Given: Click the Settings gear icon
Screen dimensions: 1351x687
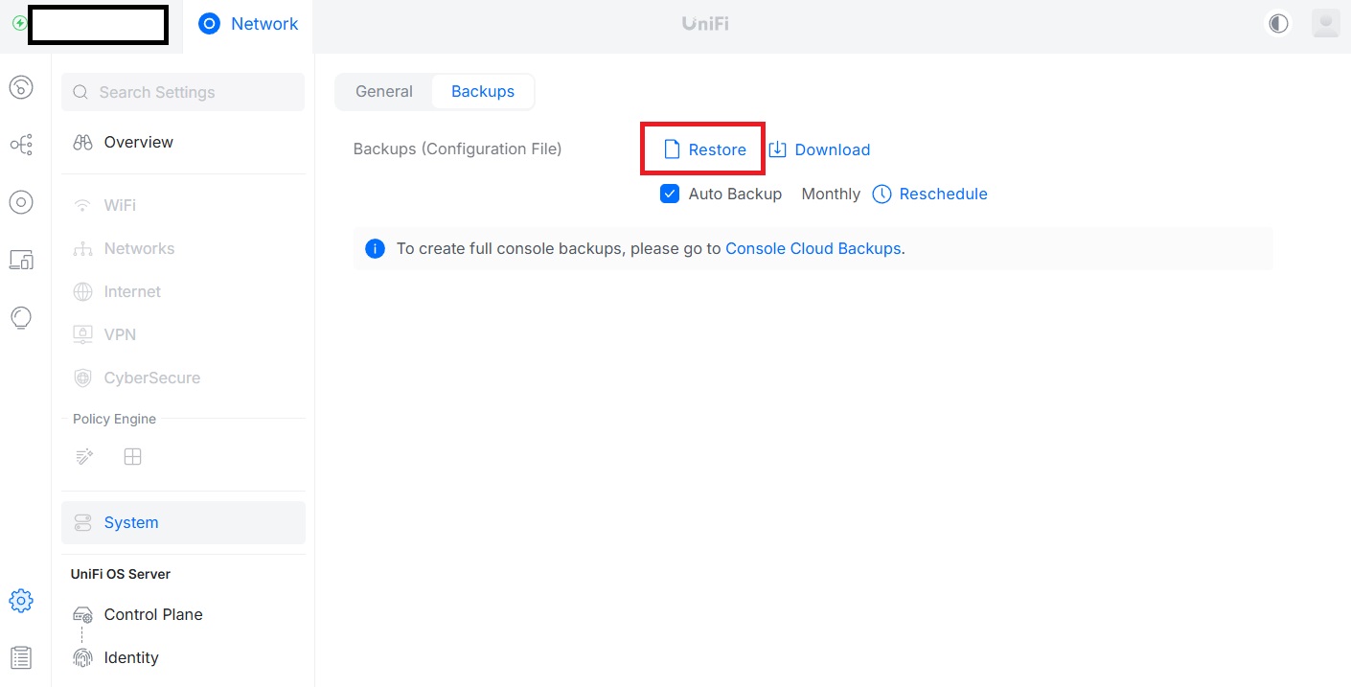Looking at the screenshot, I should [x=21, y=601].
